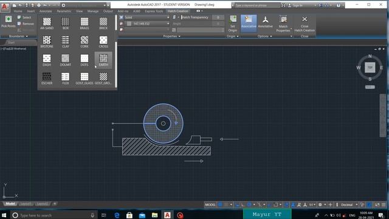Viewport: 389px width, 219px height.
Task: Toggle the Associative hatch option
Action: coord(249,23)
